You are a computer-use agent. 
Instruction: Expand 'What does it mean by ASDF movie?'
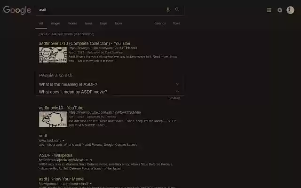pos(110,92)
